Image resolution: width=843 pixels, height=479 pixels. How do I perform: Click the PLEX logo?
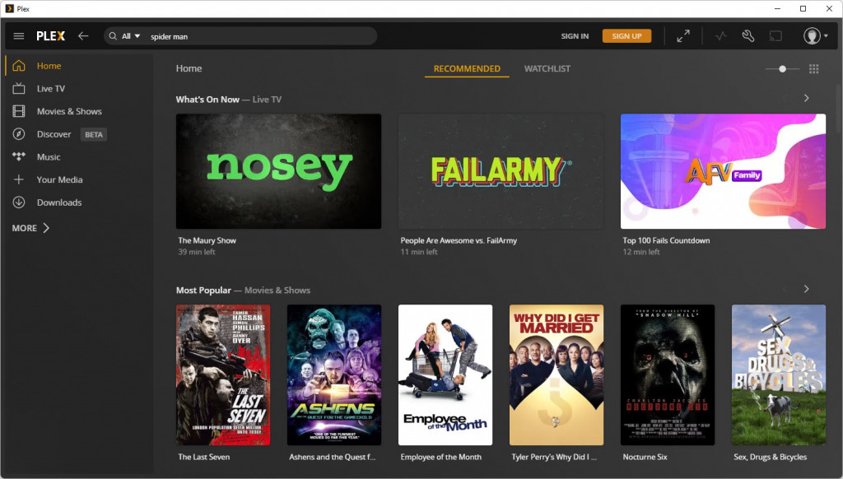click(x=50, y=36)
